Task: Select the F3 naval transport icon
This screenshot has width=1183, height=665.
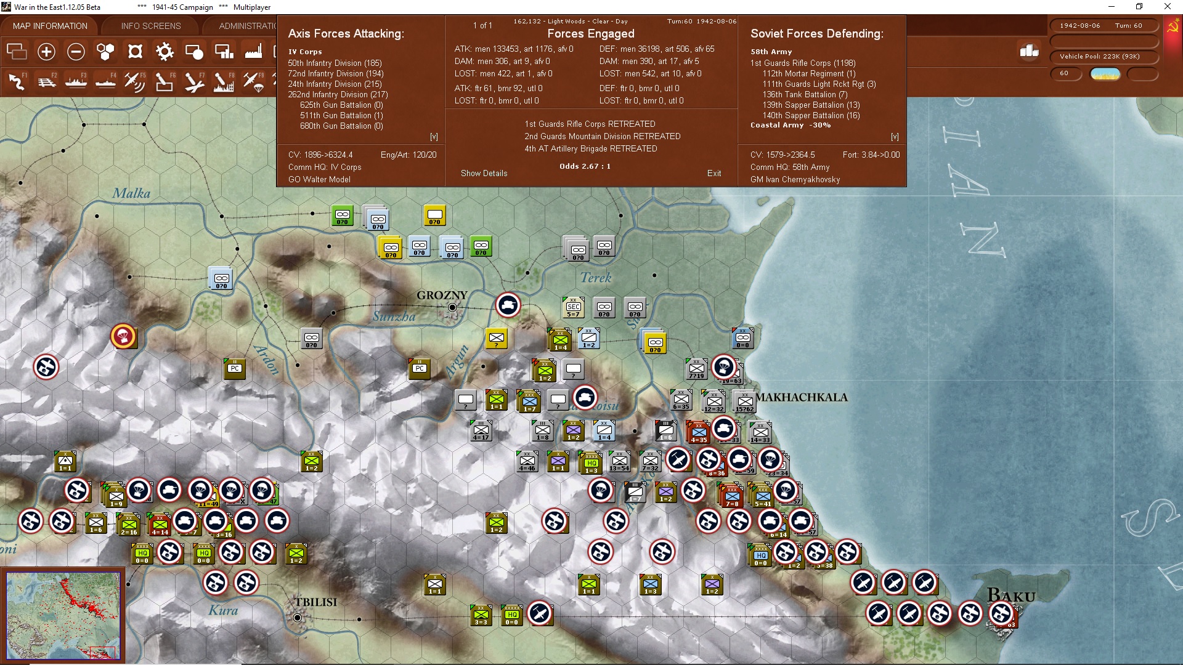Action: (x=76, y=81)
